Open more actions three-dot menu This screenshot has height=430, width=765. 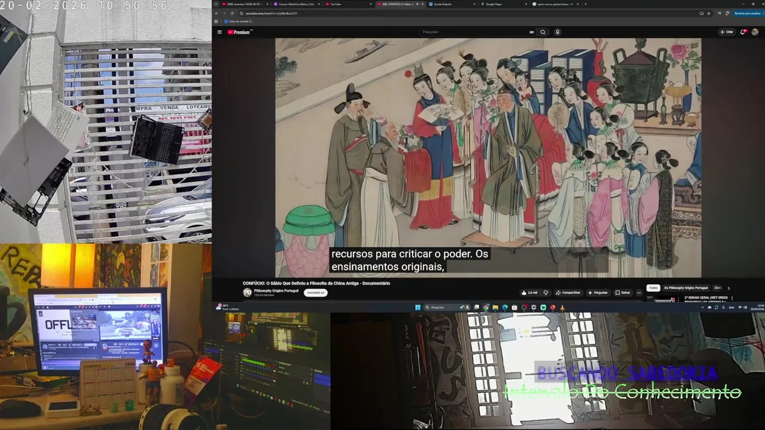tap(639, 293)
